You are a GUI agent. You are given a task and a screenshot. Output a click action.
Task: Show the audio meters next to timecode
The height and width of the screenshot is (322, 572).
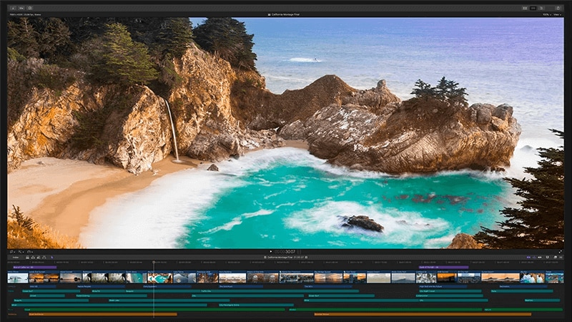point(299,252)
